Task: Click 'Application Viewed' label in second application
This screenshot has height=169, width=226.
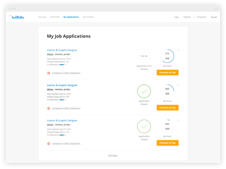Action: (x=144, y=103)
